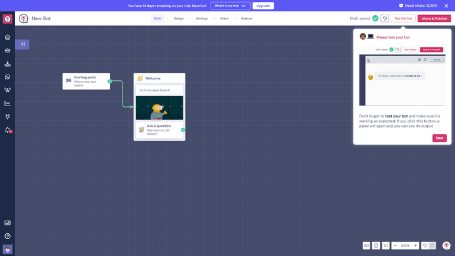This screenshot has width=455, height=256.
Task: Select the Ask a question block
Action: coord(160,130)
